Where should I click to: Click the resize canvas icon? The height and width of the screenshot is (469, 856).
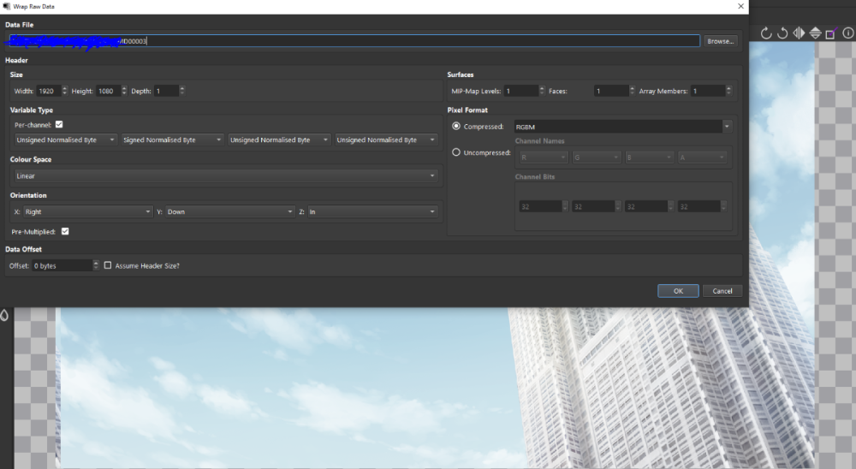pos(830,33)
